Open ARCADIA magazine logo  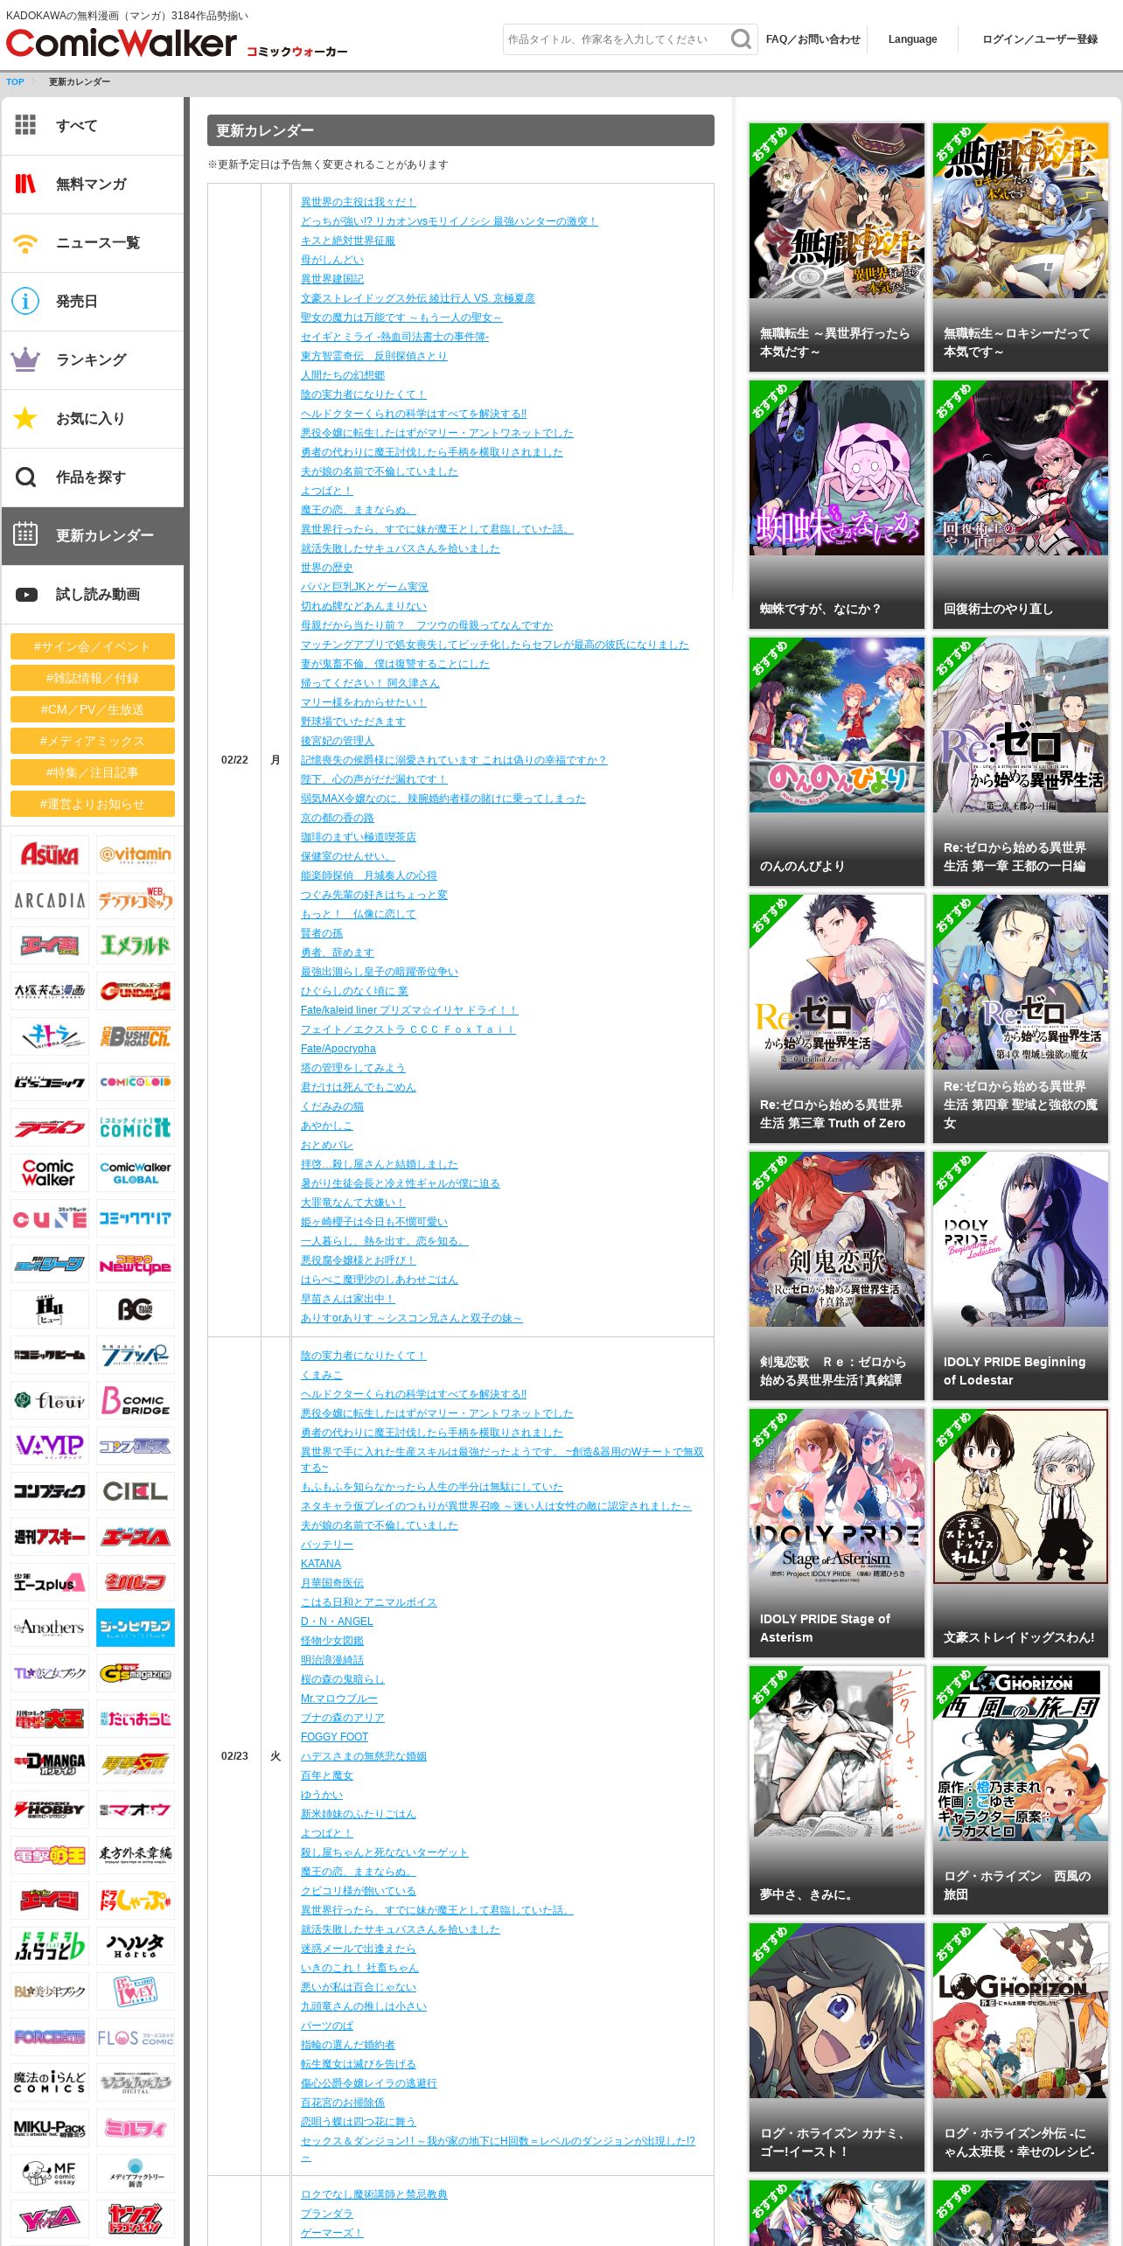click(x=50, y=900)
